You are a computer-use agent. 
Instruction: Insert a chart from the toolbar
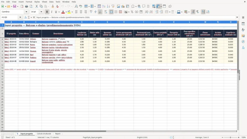point(123,6)
